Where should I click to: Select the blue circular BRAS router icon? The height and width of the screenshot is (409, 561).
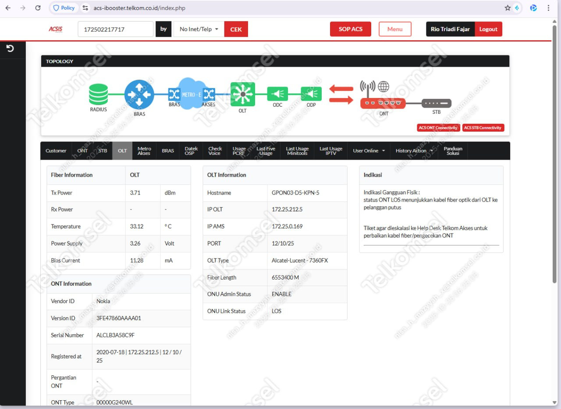[139, 94]
